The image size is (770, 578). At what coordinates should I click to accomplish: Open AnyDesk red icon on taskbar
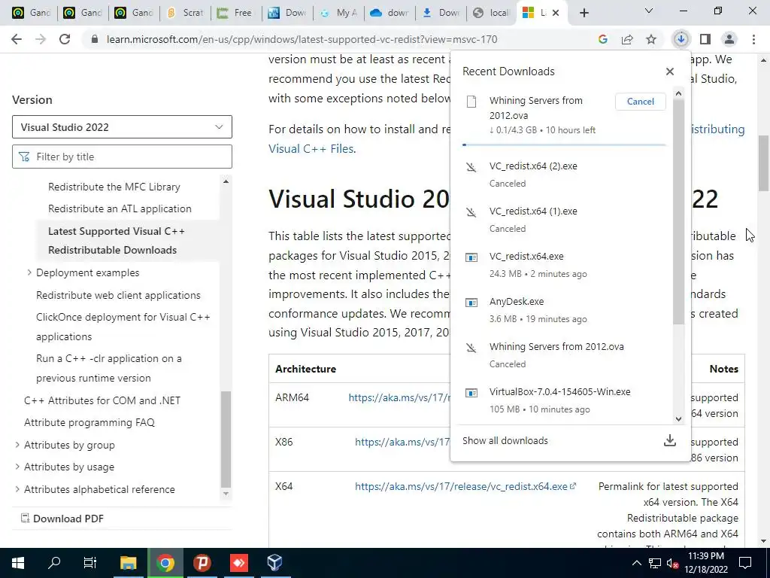pyautogui.click(x=238, y=563)
